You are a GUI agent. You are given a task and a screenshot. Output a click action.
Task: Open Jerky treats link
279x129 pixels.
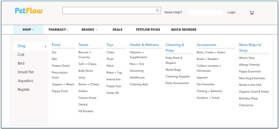pyautogui.click(x=82, y=78)
